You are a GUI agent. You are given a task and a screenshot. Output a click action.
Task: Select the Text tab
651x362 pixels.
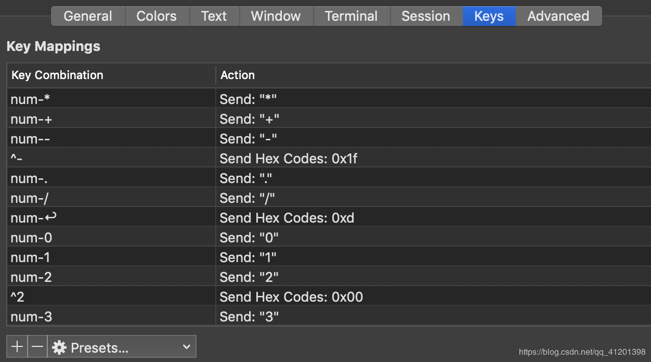[214, 16]
